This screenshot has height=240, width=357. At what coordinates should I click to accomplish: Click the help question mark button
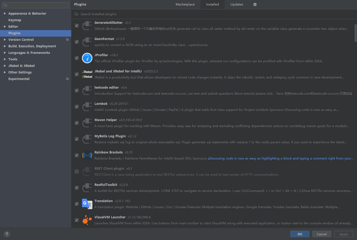click(x=7, y=234)
